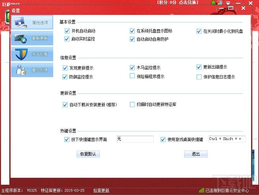Minimize the settings dialog

coord(221,8)
